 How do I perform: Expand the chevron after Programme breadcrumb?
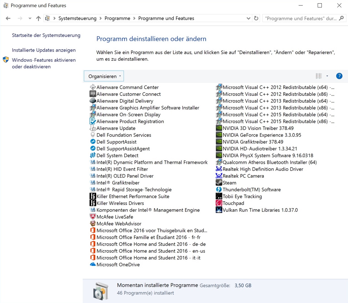click(134, 18)
